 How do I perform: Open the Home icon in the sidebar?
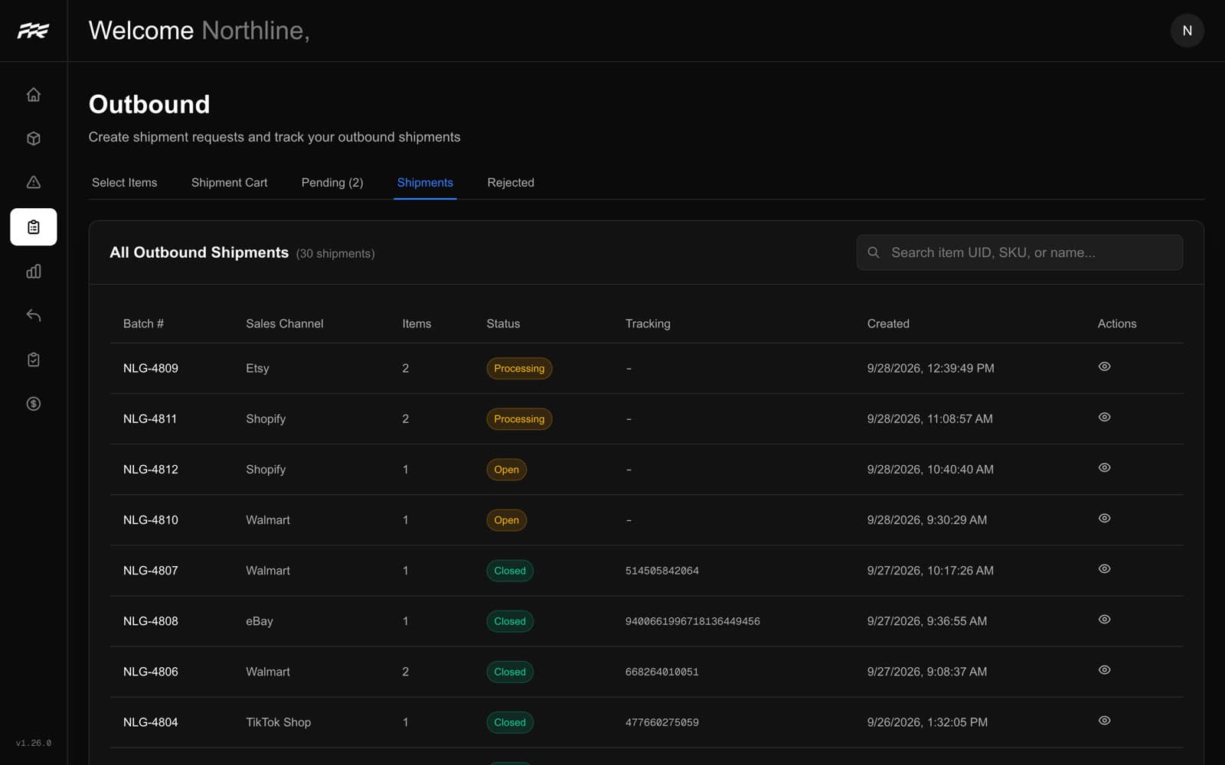coord(33,95)
